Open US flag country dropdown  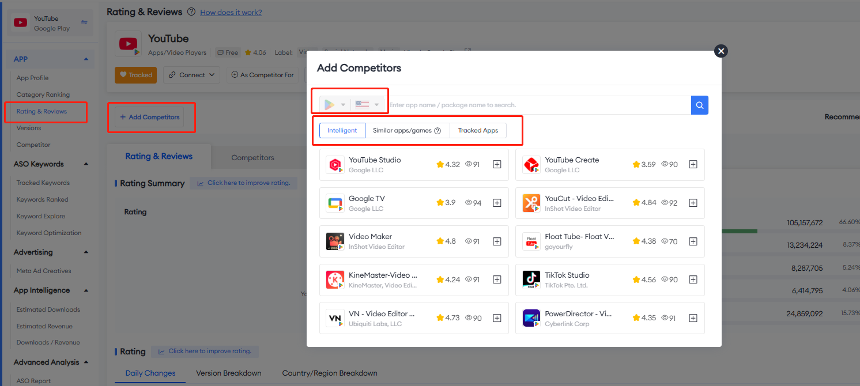pos(367,105)
